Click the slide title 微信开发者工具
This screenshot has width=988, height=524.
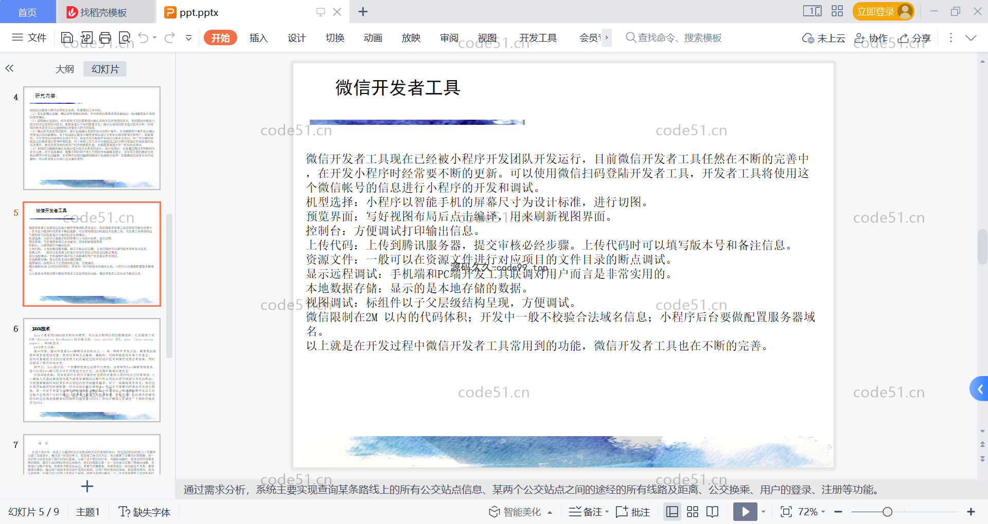(398, 88)
